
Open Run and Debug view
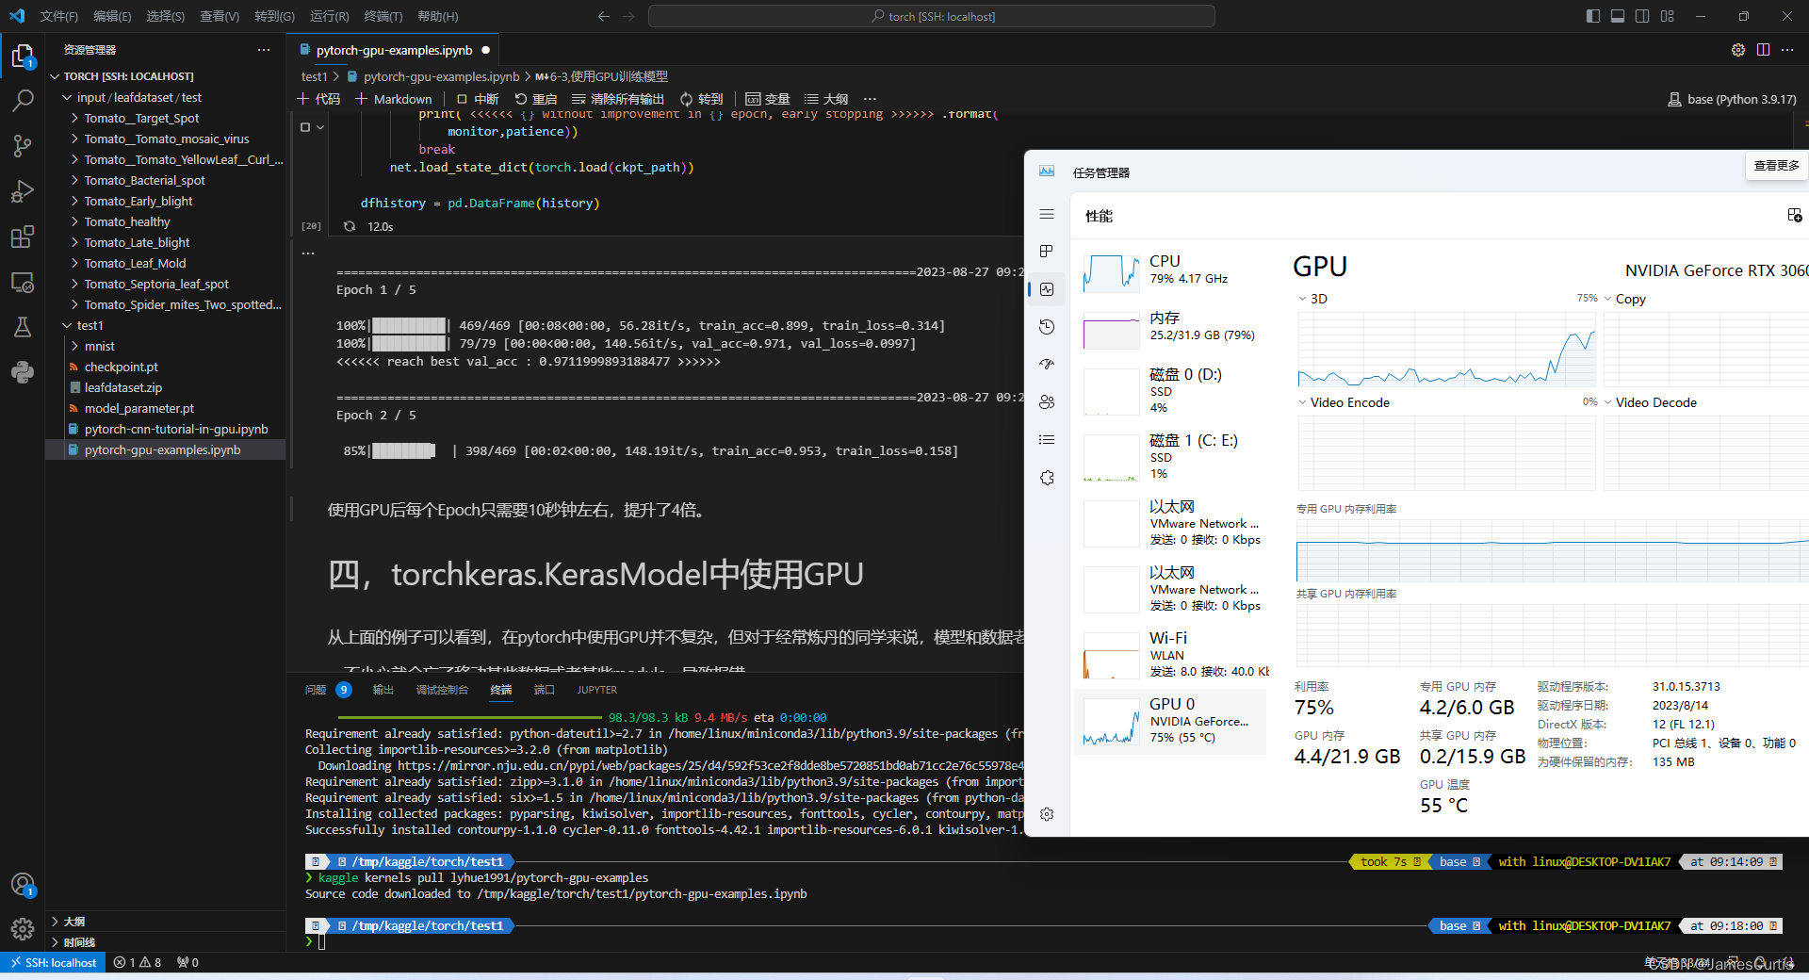pos(23,191)
